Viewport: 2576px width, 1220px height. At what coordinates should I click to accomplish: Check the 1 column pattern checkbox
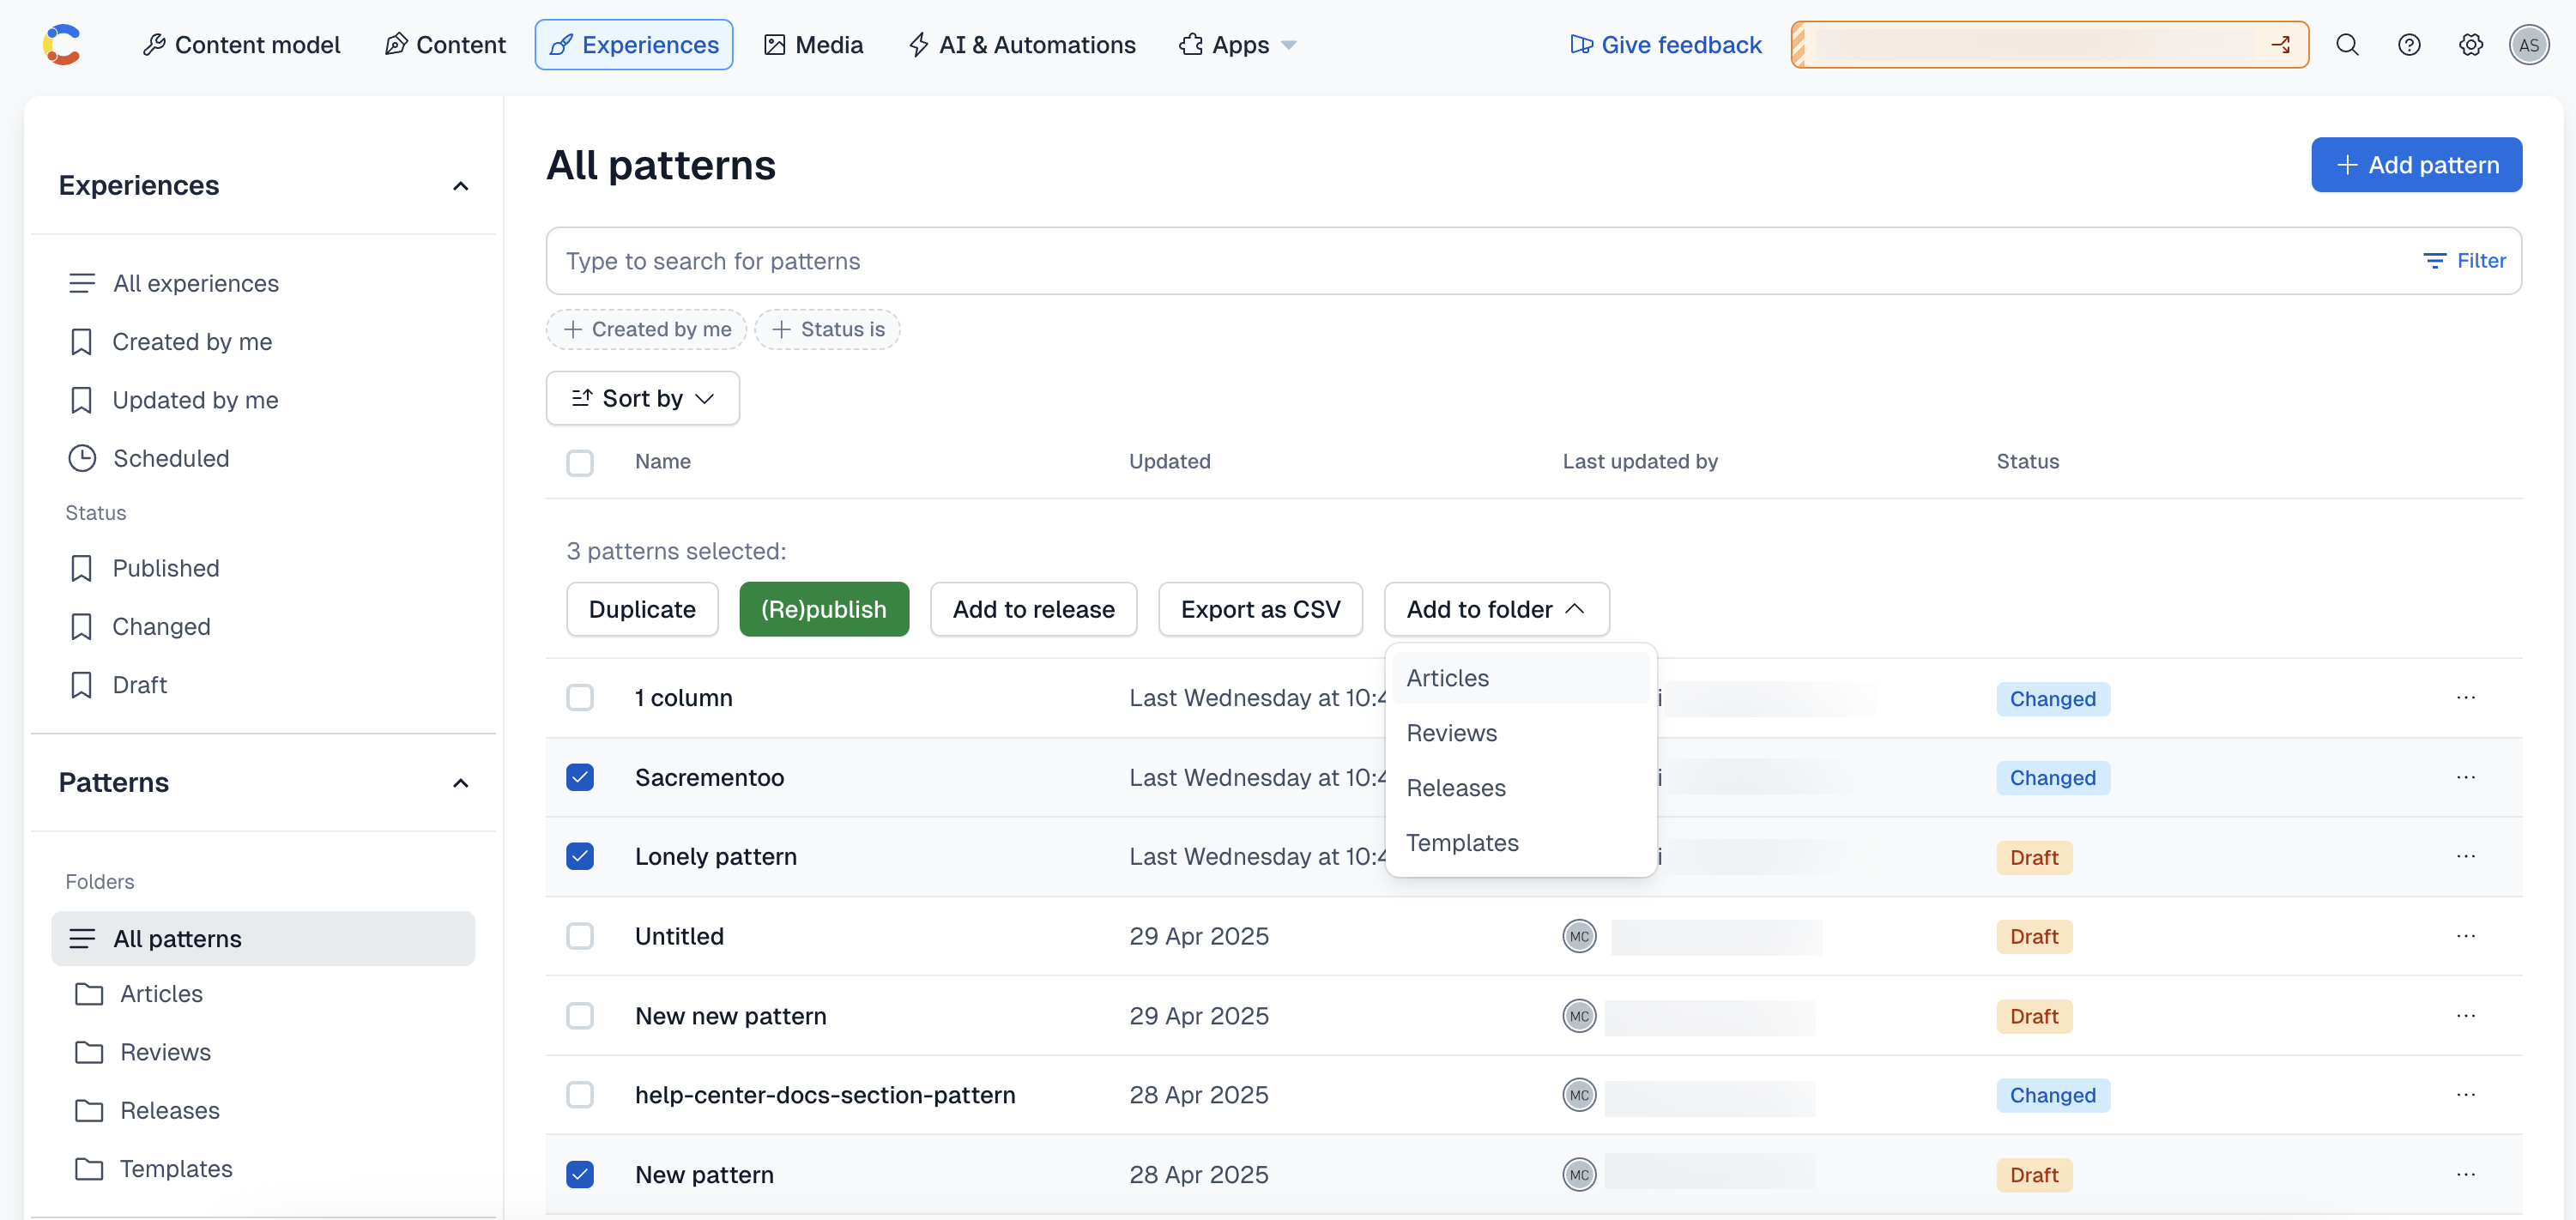coord(580,697)
